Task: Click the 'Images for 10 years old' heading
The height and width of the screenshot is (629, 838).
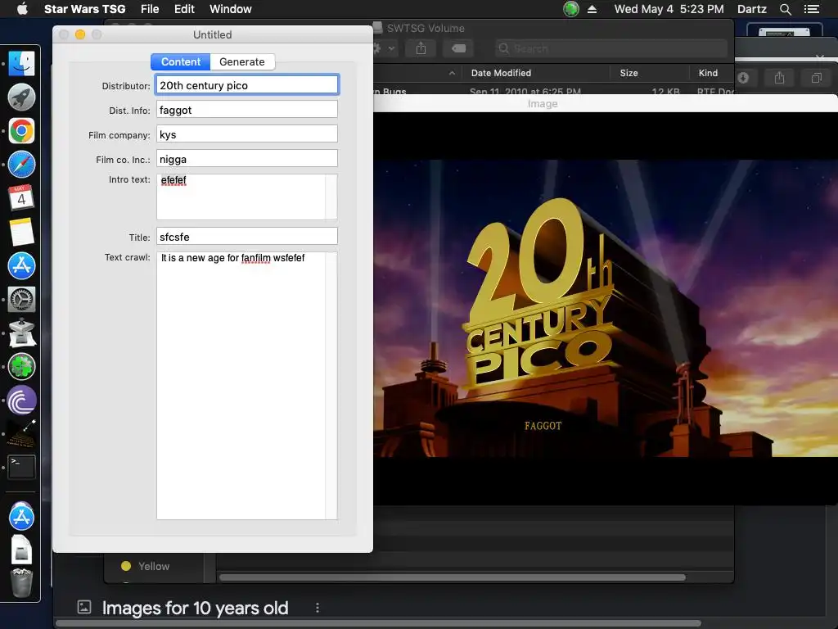Action: click(x=195, y=608)
